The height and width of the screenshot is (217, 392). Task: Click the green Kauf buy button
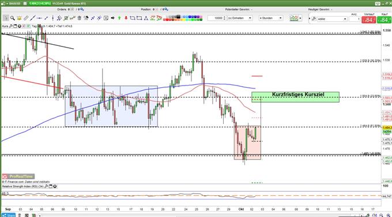coord(385,20)
